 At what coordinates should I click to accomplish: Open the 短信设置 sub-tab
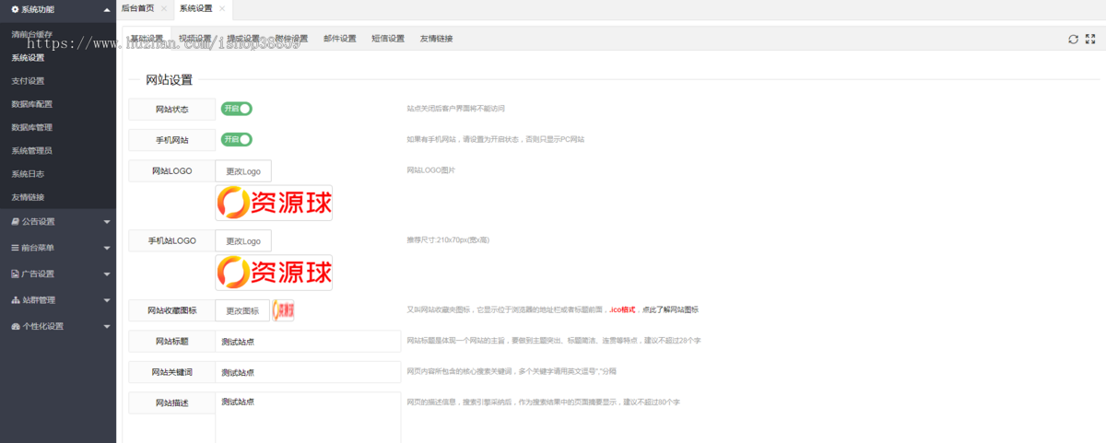(388, 39)
